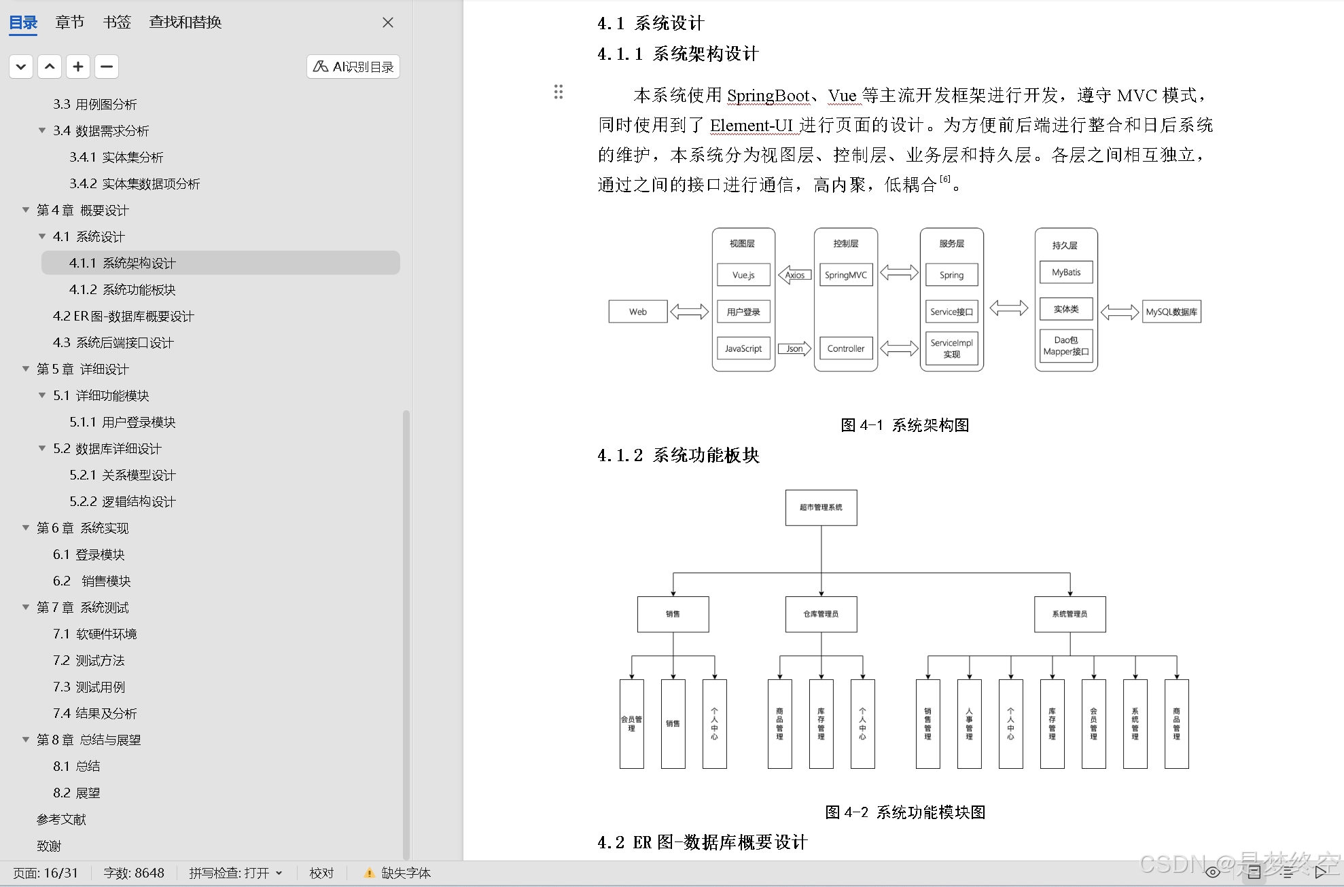Close the navigation pane with X
This screenshot has height=887, width=1344.
[388, 22]
